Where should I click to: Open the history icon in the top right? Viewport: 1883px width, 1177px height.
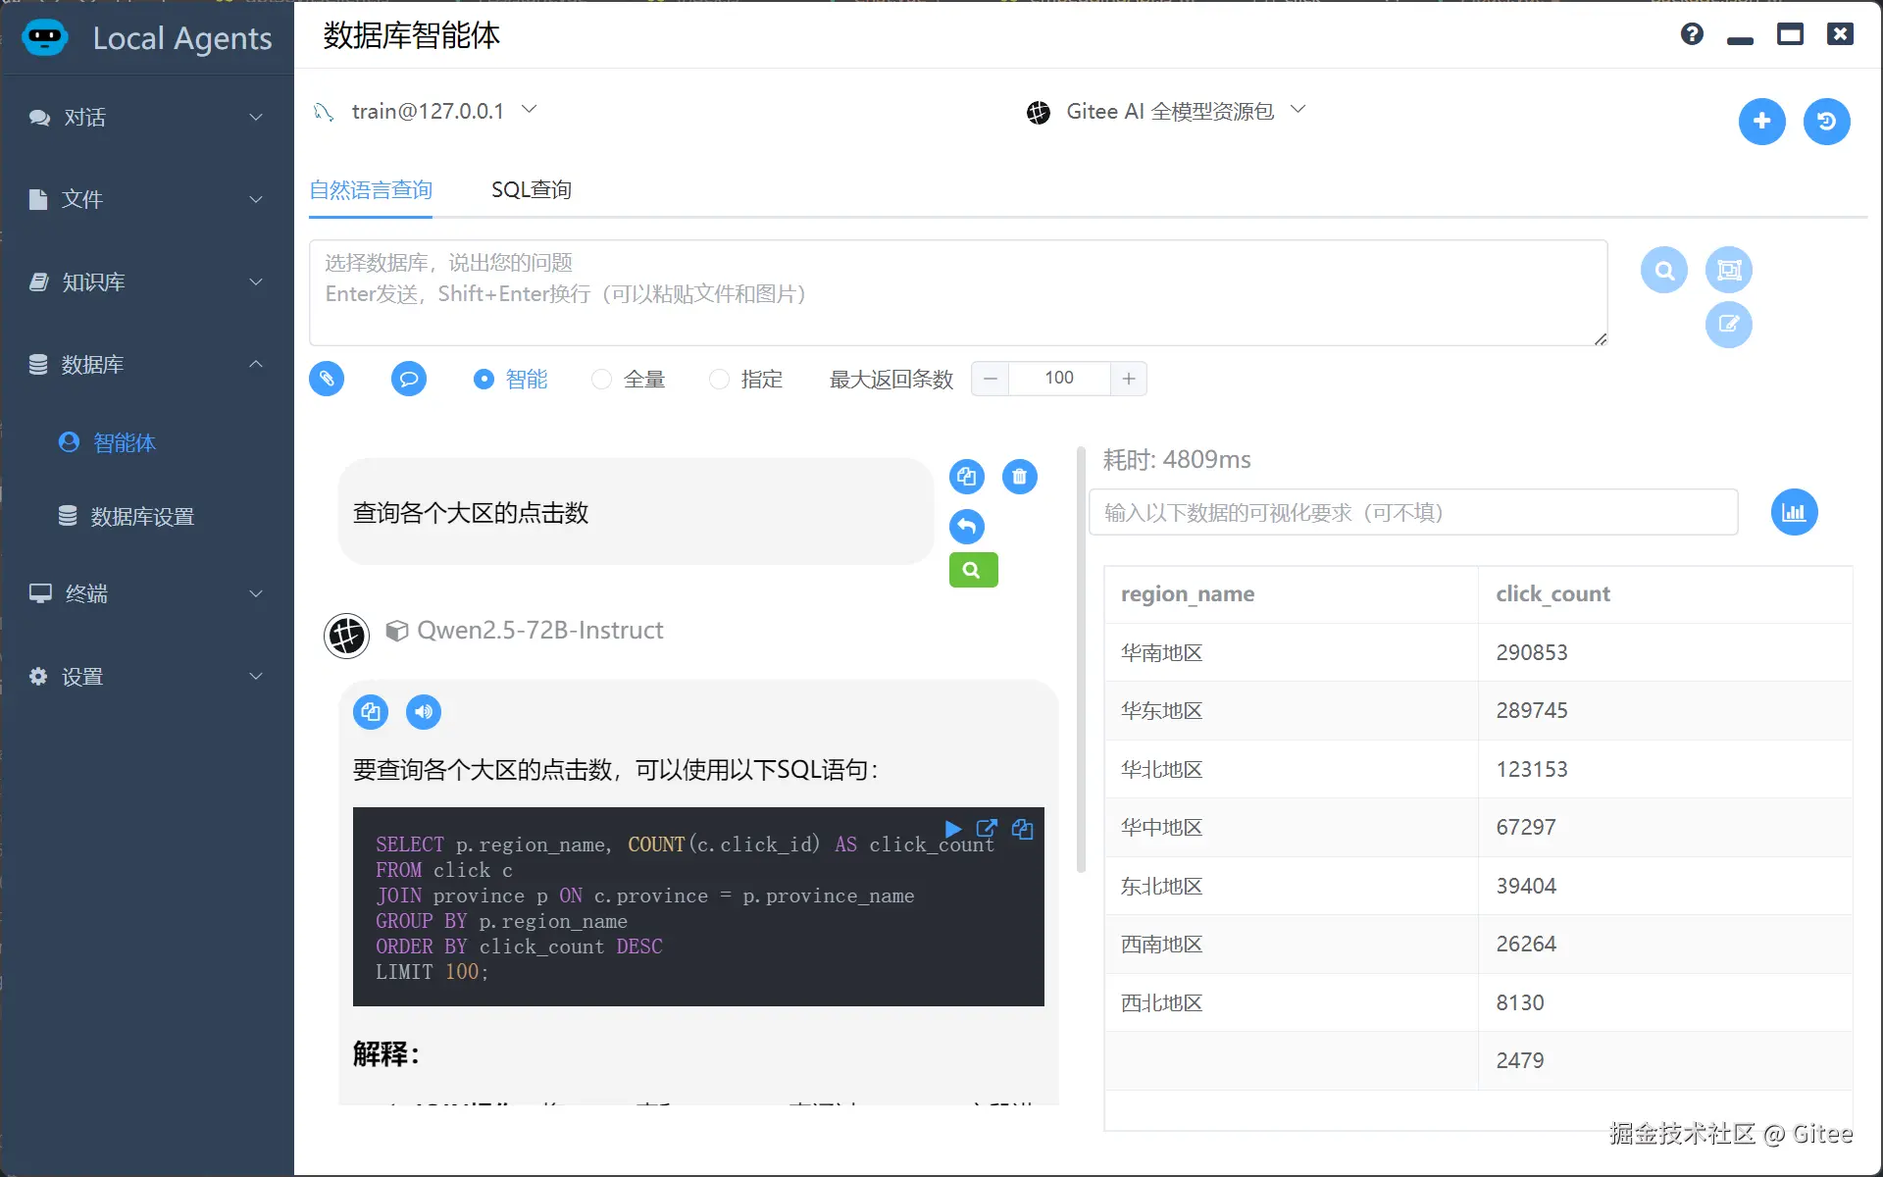(1826, 122)
